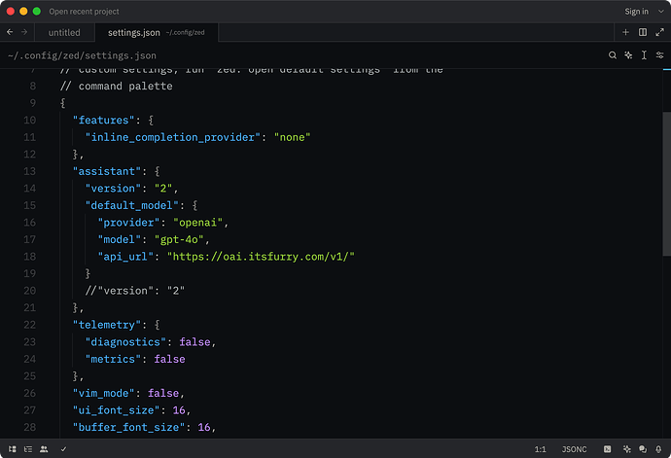Click the macOS green fullscreen window button
Viewport: 671px width, 458px height.
pos(37,11)
